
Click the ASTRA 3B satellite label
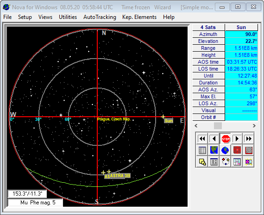click(x=120, y=176)
